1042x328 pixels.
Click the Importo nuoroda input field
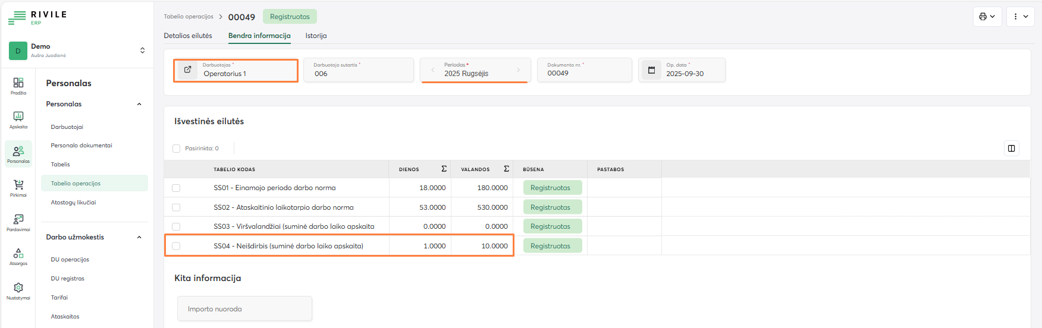coord(244,309)
